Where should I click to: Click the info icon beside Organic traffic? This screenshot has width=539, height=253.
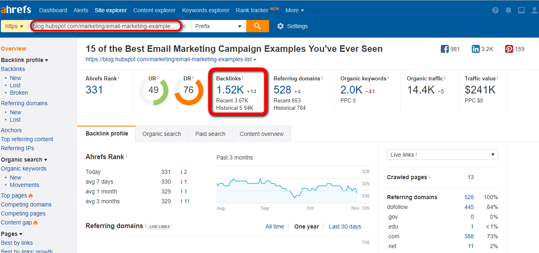coord(445,78)
